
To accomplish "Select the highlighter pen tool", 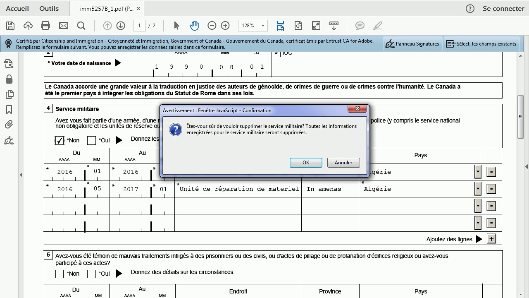I will pos(377,26).
